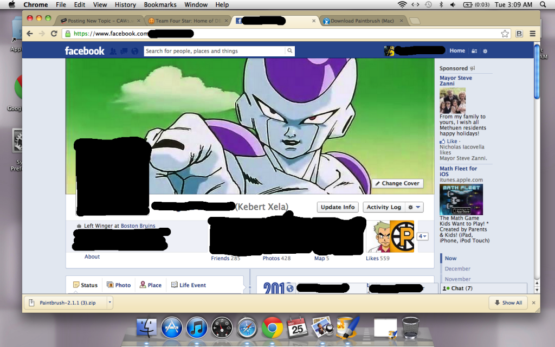555x347 pixels.
Task: Open the File menu
Action: pyautogui.click(x=61, y=4)
